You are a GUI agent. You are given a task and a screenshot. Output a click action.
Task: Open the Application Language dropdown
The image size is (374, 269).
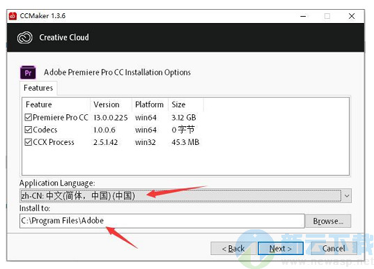click(x=185, y=196)
